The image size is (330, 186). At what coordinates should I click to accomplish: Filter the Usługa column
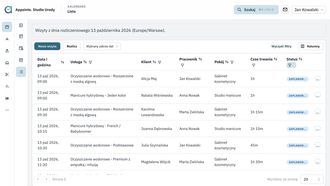click(90, 62)
